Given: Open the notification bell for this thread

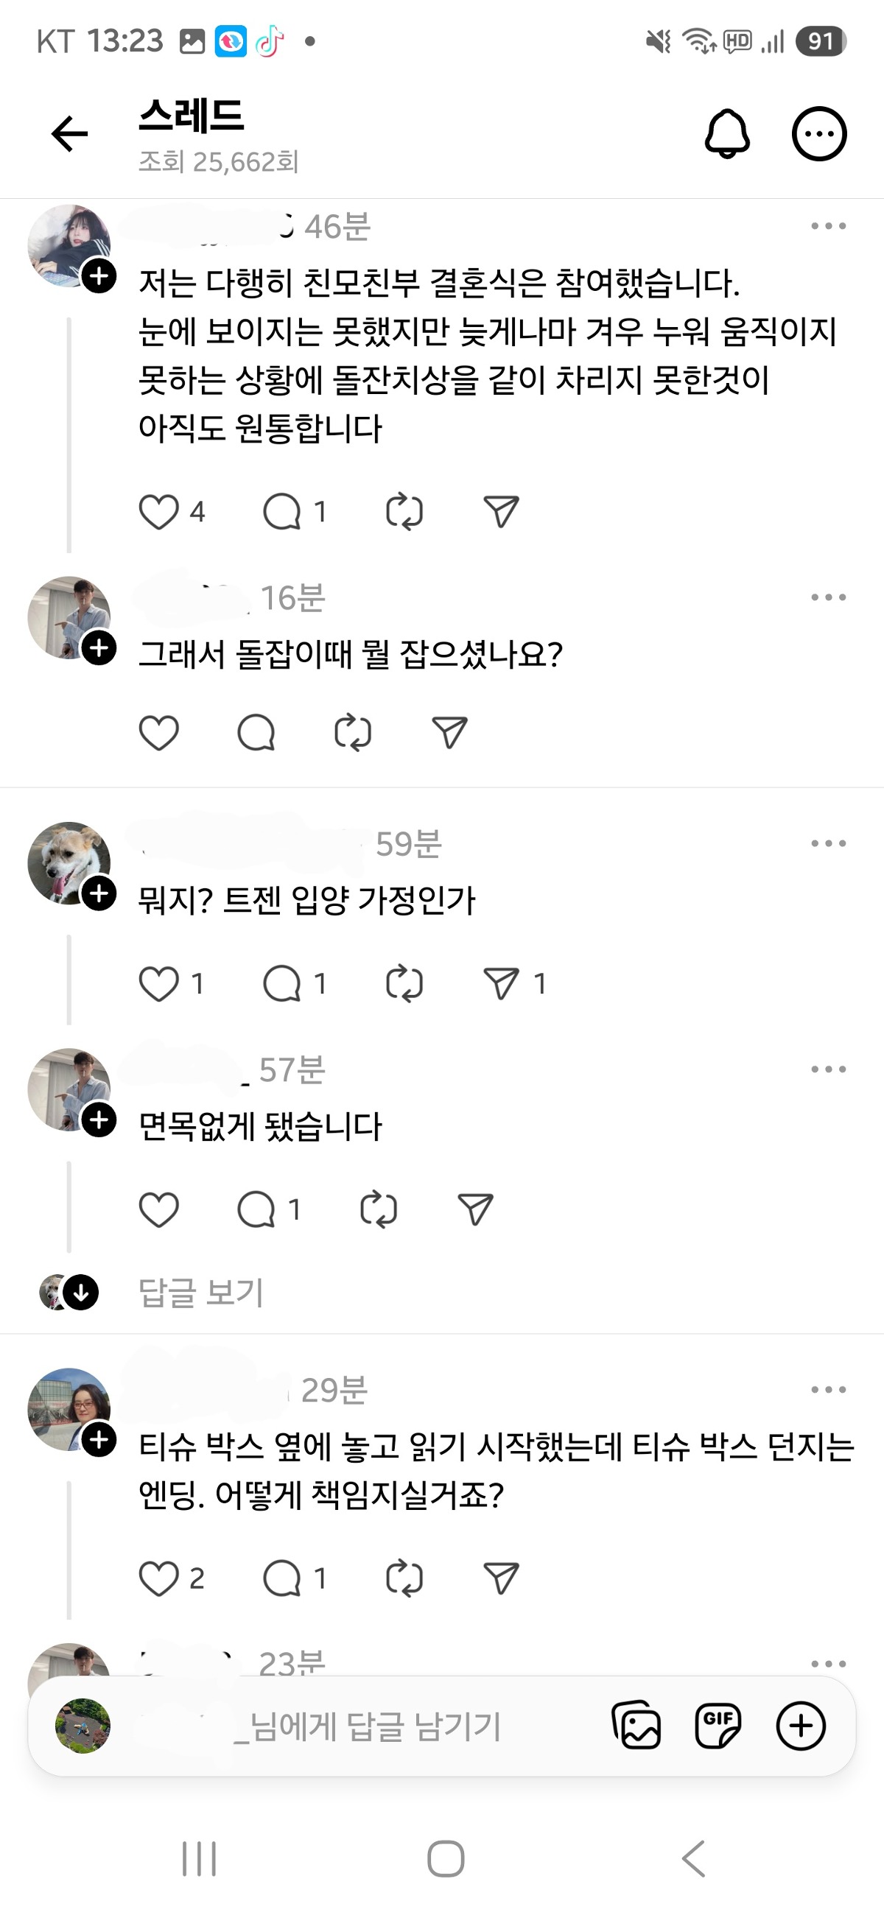Looking at the screenshot, I should point(726,134).
